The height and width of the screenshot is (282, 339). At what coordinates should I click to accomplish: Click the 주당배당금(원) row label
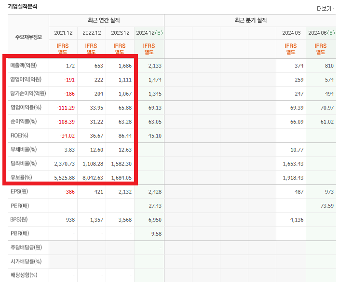26,247
